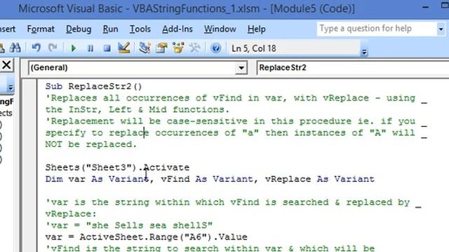This screenshot has height=252, width=449.
Task: Click the Sheets("Sheet3").Activate line
Action: coord(117,167)
